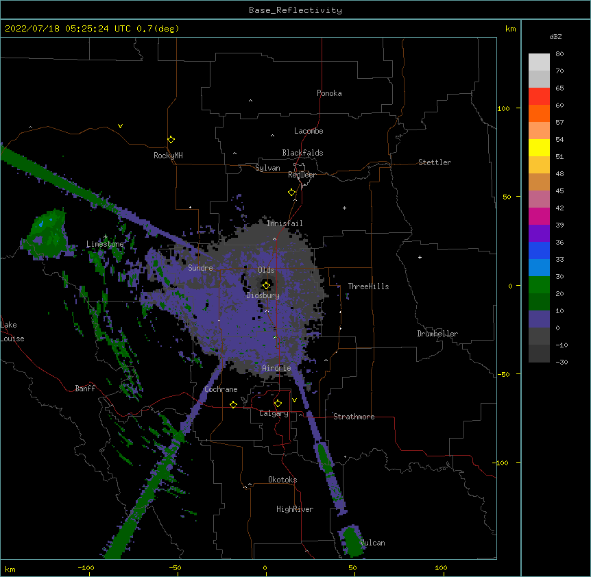Click the Sundre city label
The height and width of the screenshot is (577, 591).
[x=200, y=268]
